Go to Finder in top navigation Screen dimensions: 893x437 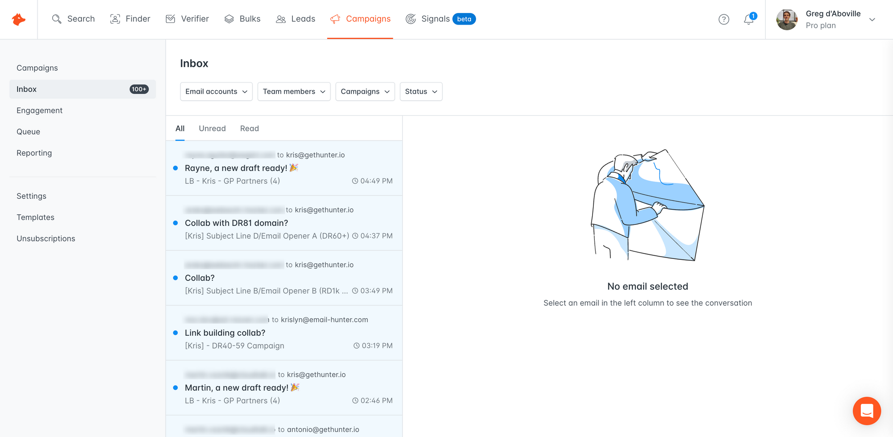tap(130, 19)
